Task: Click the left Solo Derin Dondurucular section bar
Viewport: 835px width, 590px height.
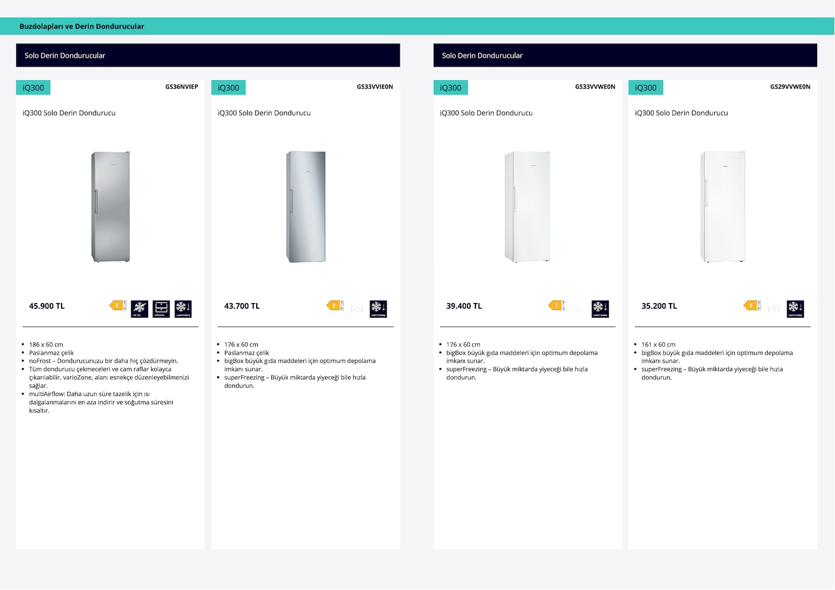Action: click(x=208, y=55)
